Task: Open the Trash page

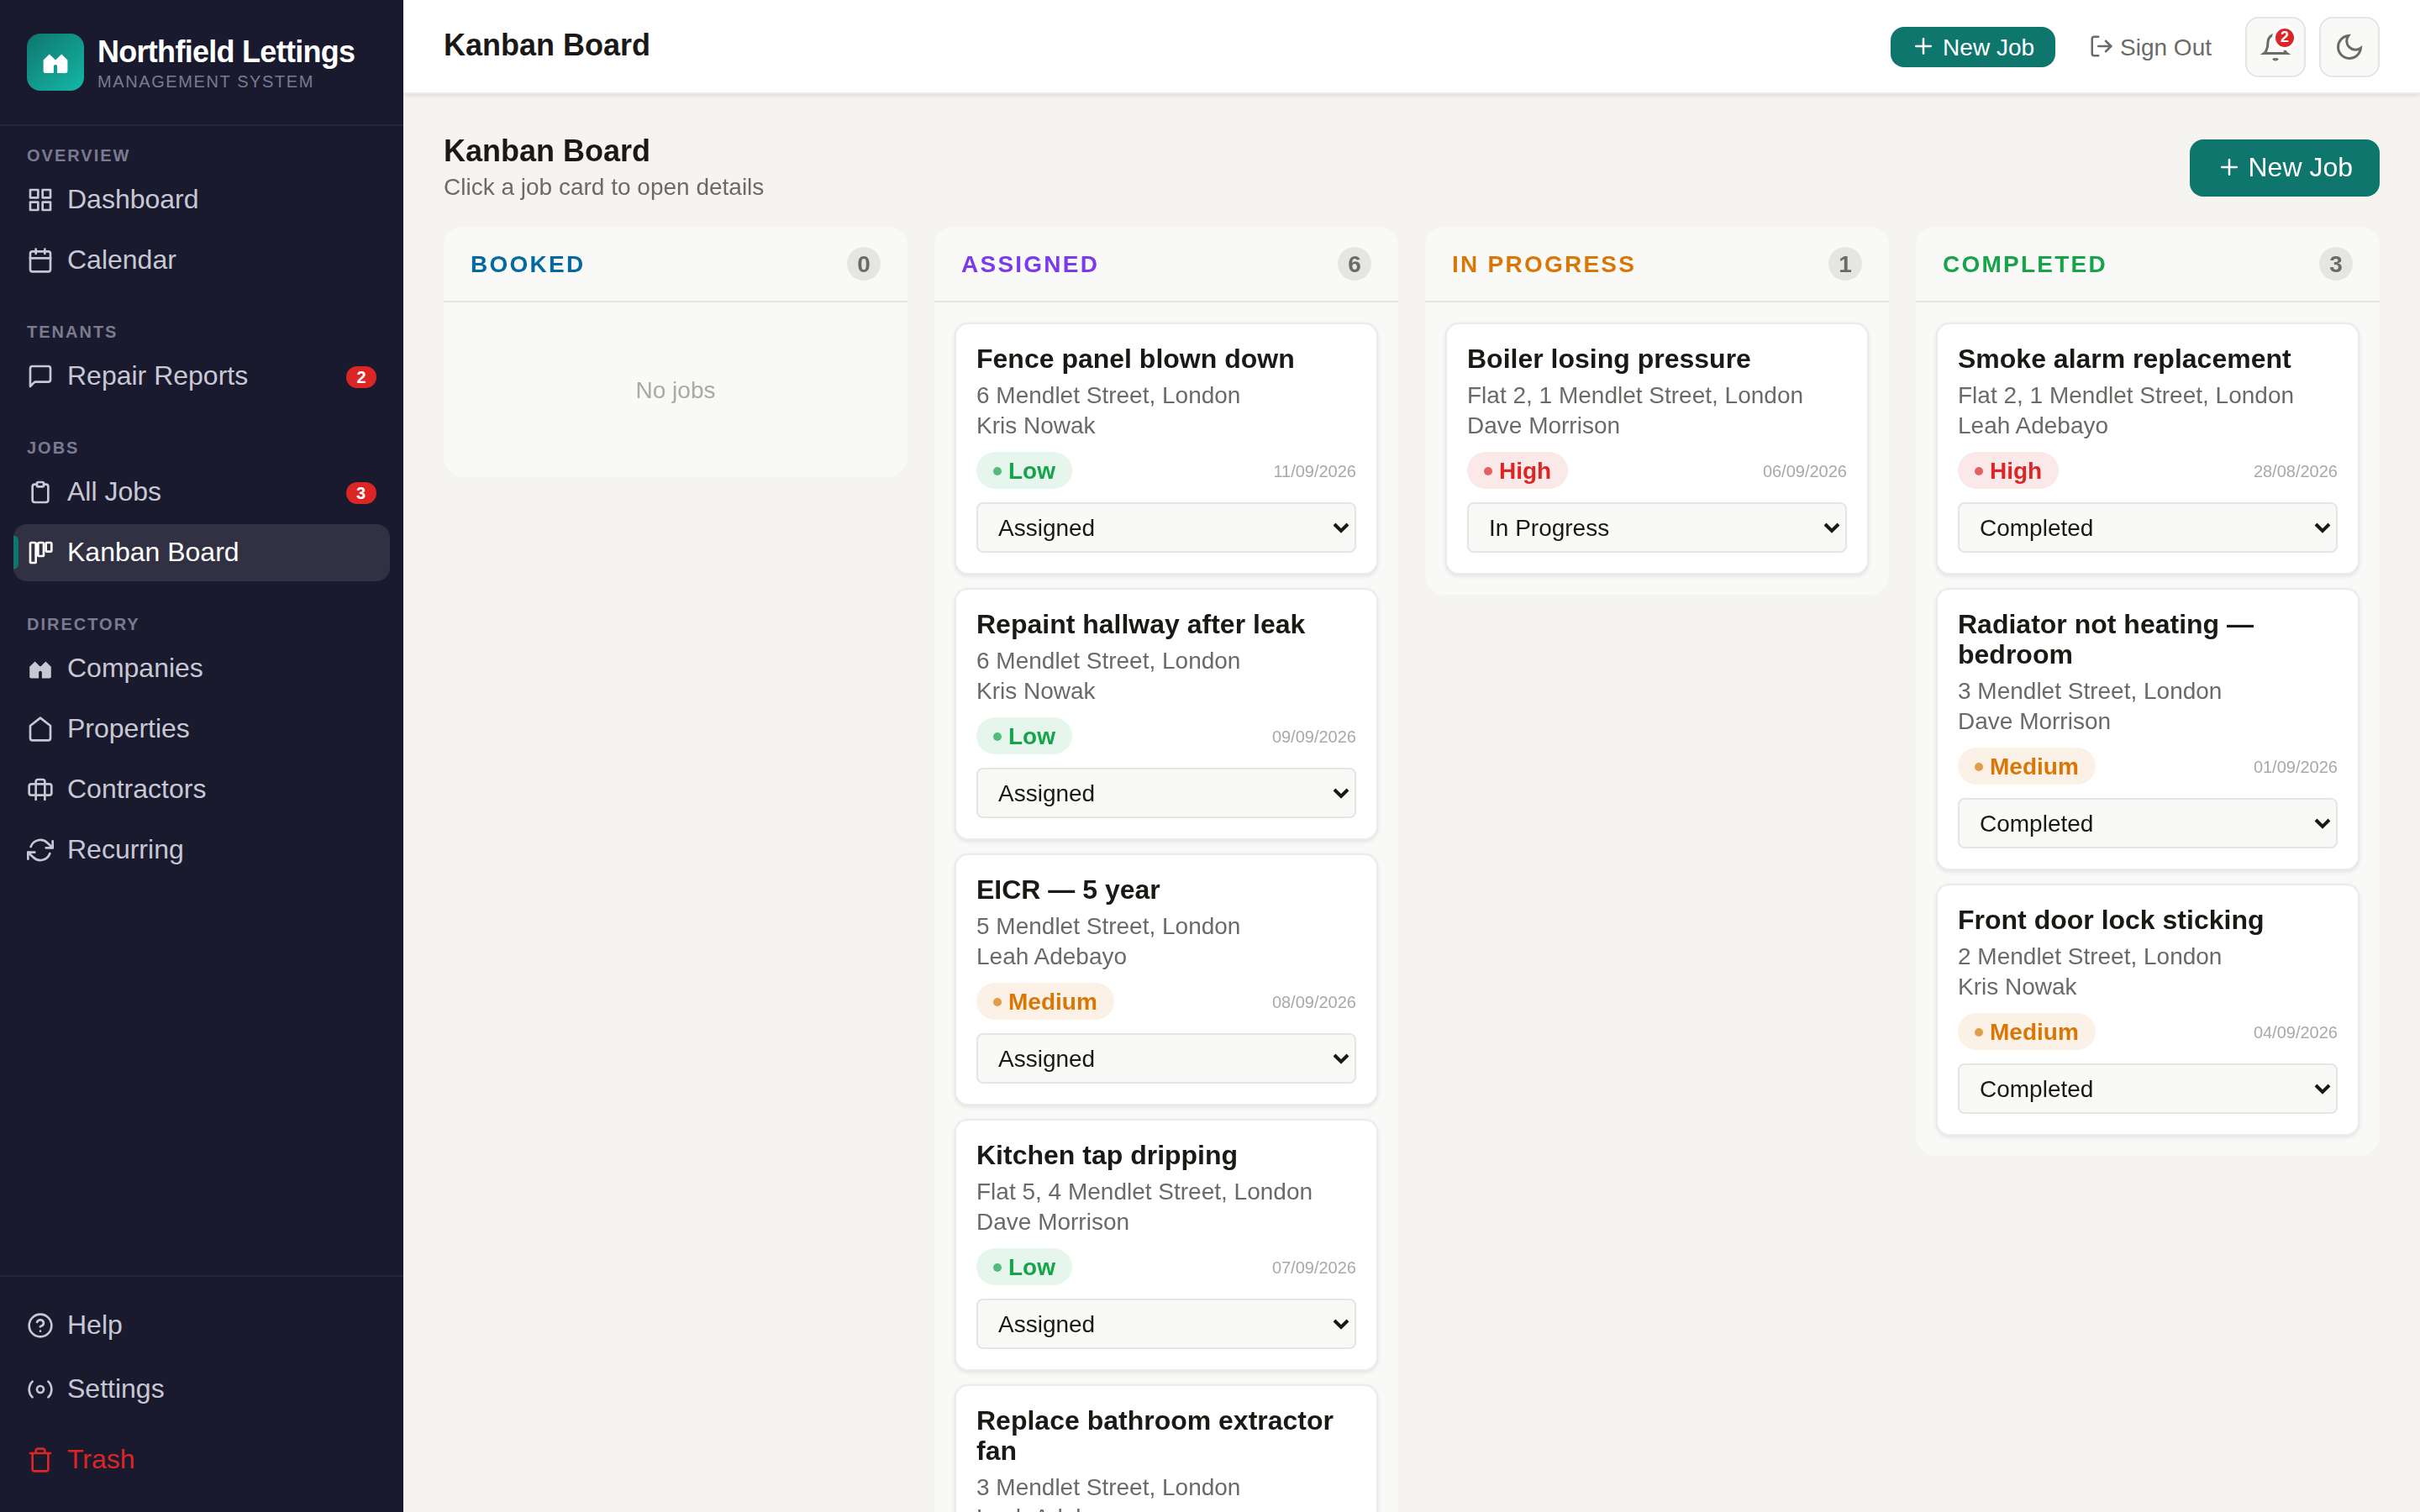Action: (x=202, y=1460)
